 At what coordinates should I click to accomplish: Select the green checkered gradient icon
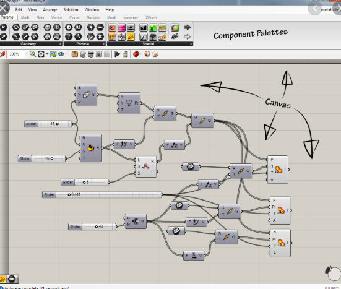tap(153, 28)
